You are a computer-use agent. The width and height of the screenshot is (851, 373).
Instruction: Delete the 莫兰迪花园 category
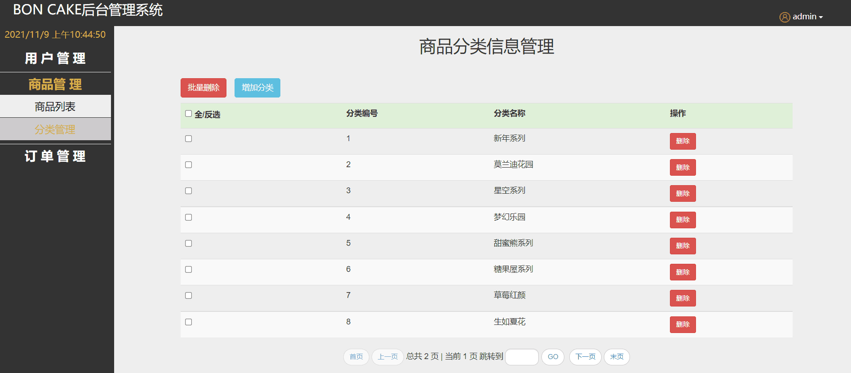(683, 168)
